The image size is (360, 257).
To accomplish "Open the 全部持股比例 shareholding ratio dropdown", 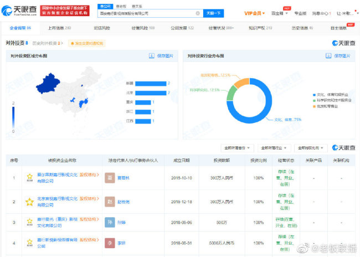I will click(311, 148).
